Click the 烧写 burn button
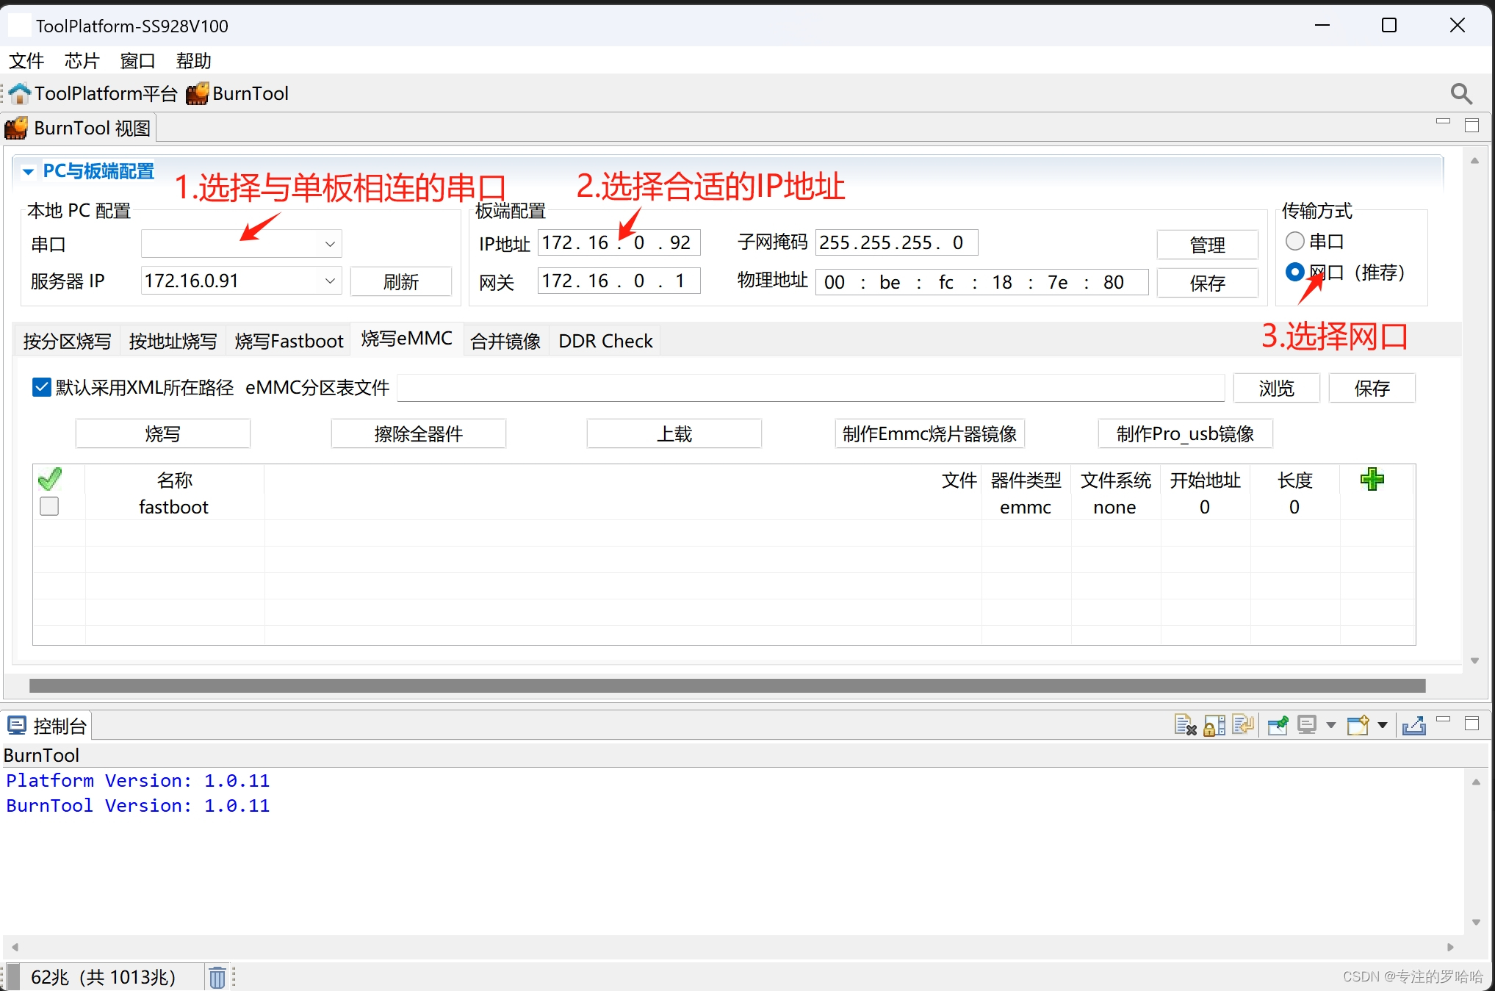Viewport: 1495px width, 991px height. [162, 433]
